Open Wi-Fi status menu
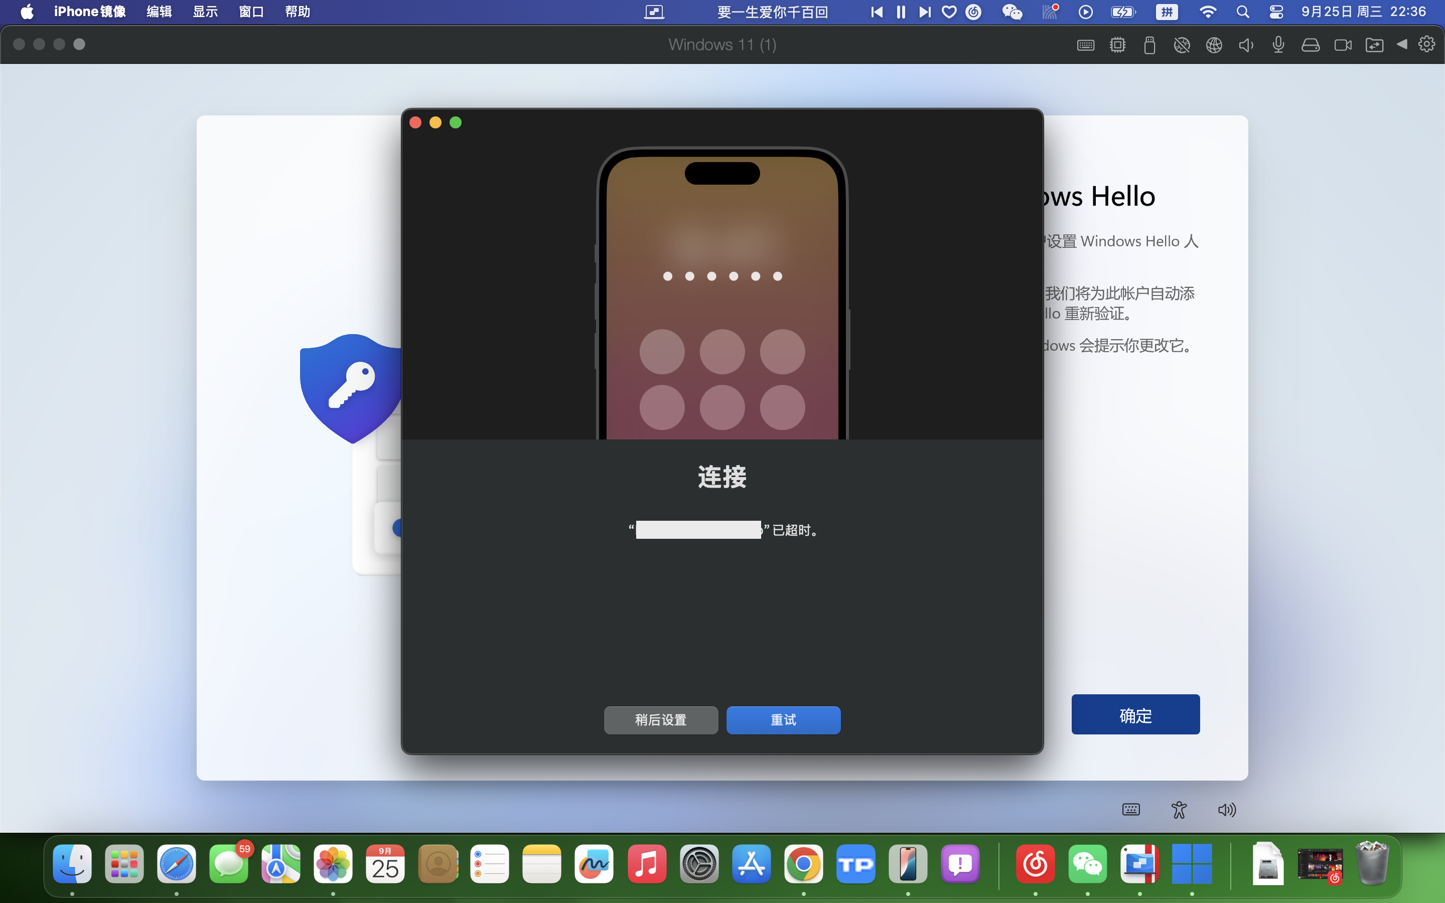The width and height of the screenshot is (1445, 903). pyautogui.click(x=1207, y=12)
